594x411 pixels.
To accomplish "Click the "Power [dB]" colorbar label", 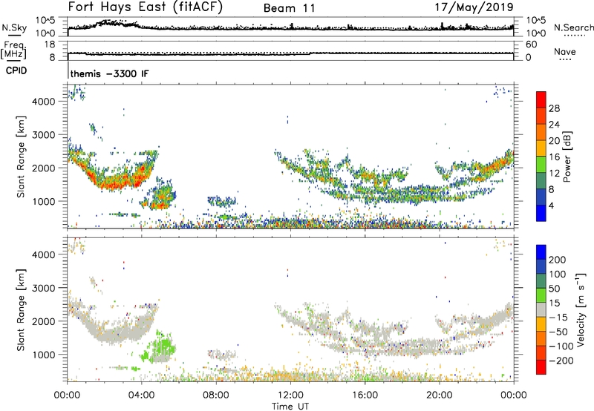I will (x=567, y=157).
